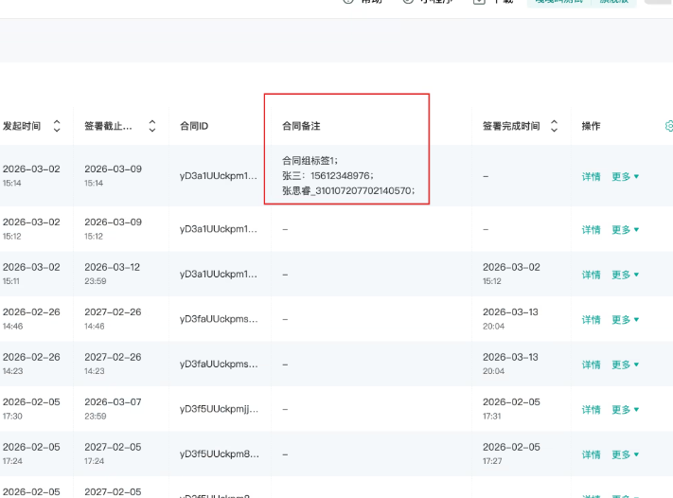Click deadline 2027-02-26 14:46
Image resolution: width=673 pixels, height=498 pixels.
(x=113, y=318)
